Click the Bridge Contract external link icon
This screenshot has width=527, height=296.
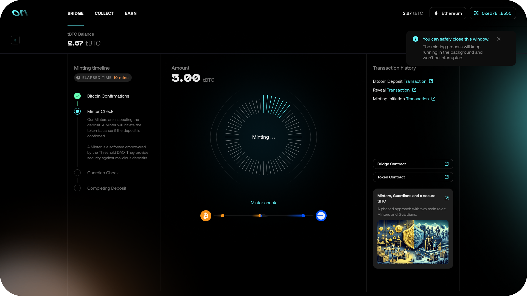(x=447, y=164)
